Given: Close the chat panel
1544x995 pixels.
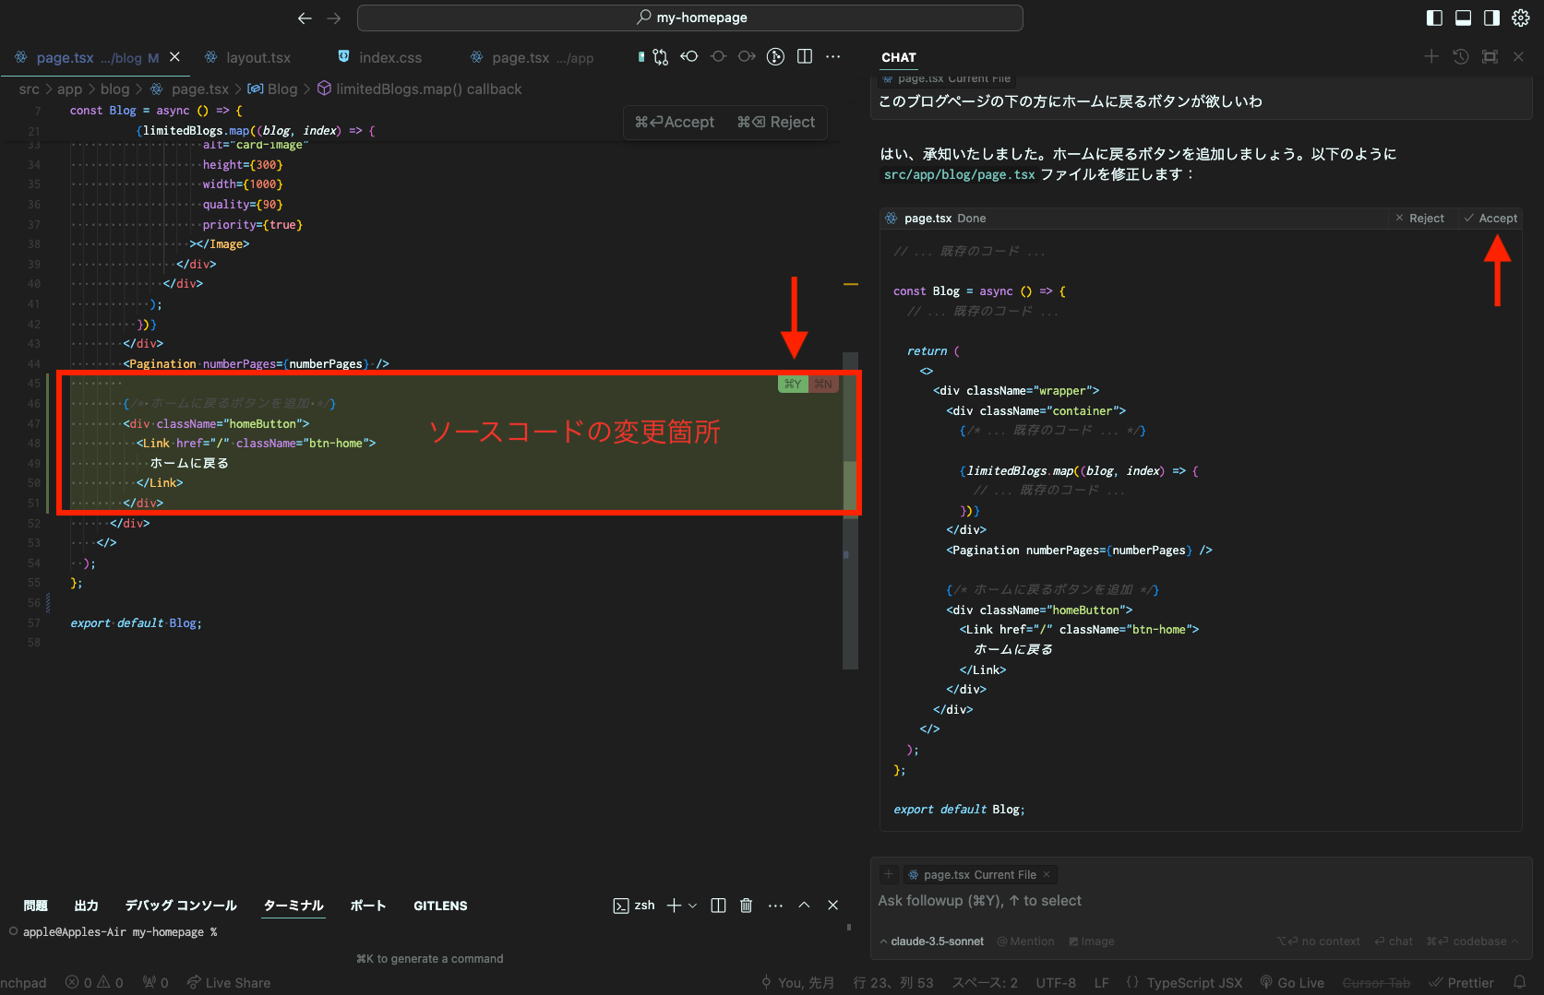Looking at the screenshot, I should [x=1518, y=57].
